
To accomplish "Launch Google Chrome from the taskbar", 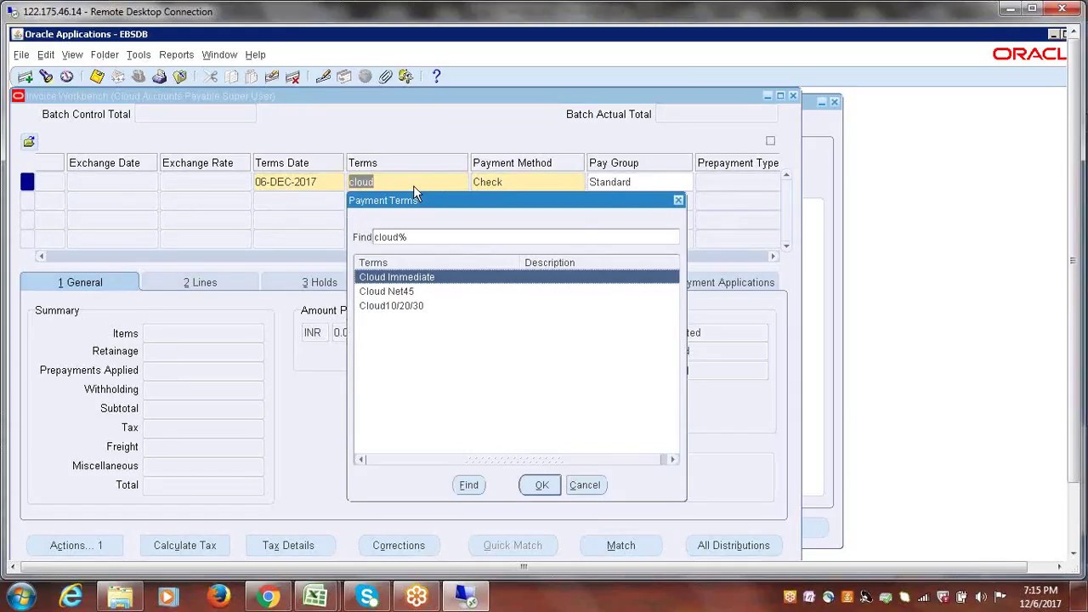I will point(268,596).
